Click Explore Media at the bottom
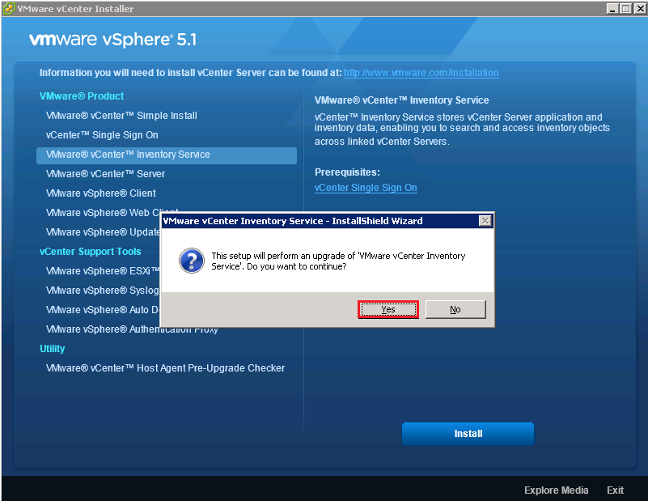 tap(556, 490)
